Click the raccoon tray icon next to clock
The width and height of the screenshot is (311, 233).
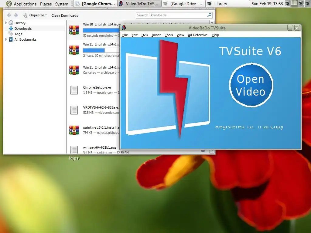(288, 4)
